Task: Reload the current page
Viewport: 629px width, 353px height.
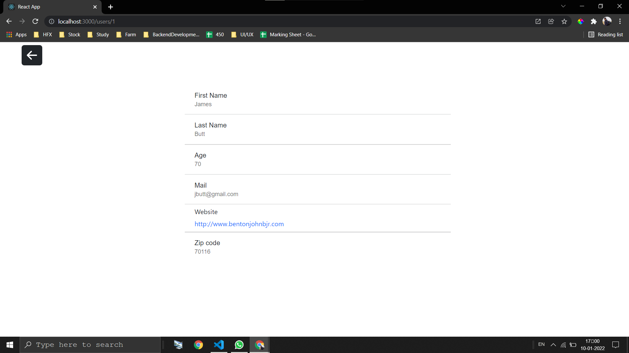Action: pos(35,21)
